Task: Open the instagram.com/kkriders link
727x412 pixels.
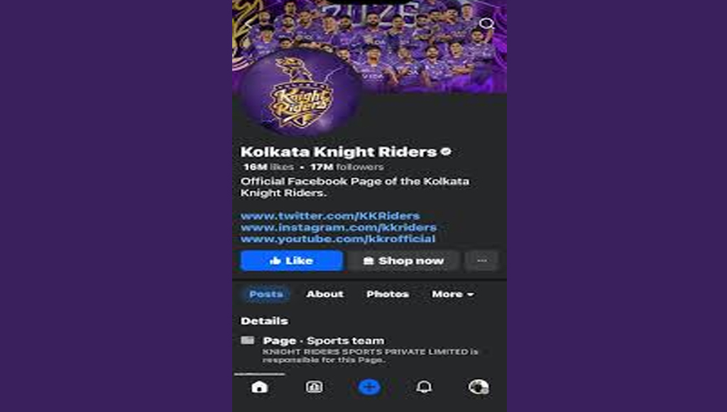Action: 339,227
